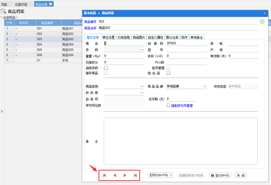Expand the 打印(Ctrl+F9) dropdown arrow
271x185 pixels.
coord(171,175)
